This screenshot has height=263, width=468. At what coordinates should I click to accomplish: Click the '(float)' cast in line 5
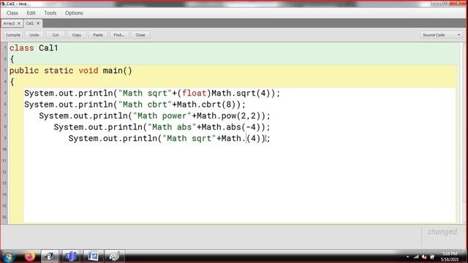pyautogui.click(x=194, y=94)
